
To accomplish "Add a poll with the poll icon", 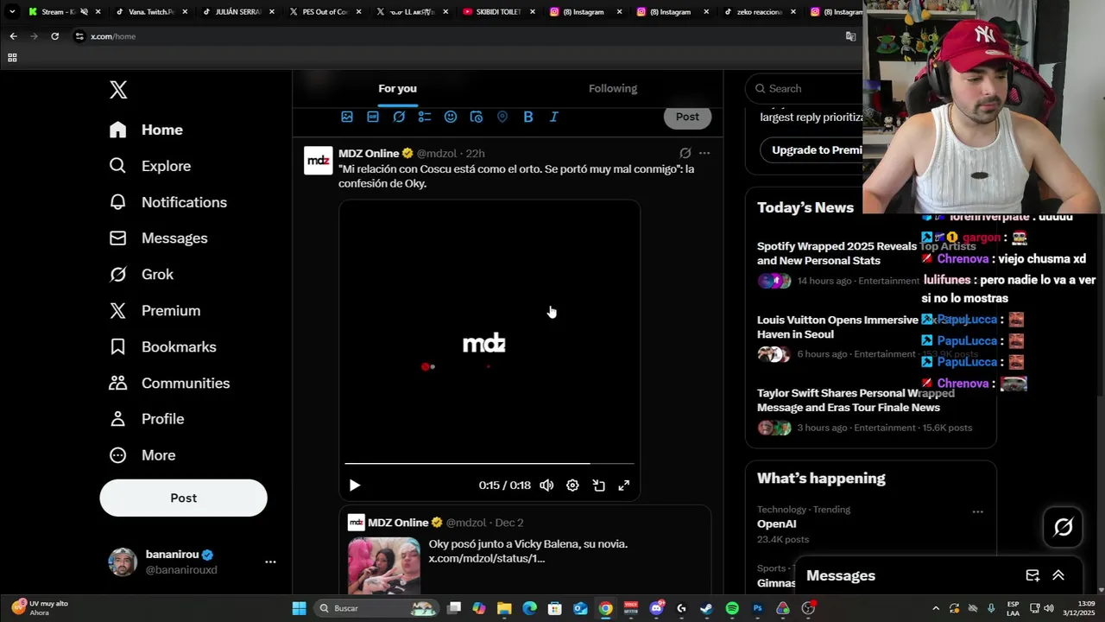I will tap(425, 117).
